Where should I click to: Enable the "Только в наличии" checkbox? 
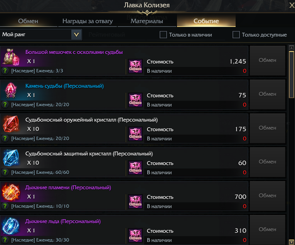(x=163, y=35)
